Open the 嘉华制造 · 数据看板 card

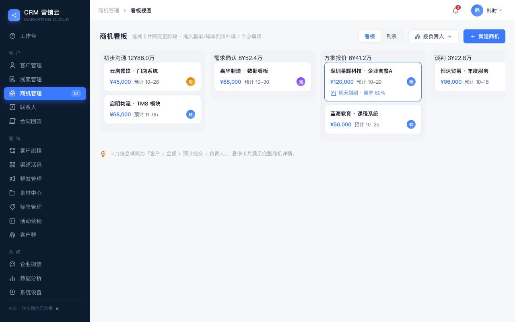click(263, 76)
